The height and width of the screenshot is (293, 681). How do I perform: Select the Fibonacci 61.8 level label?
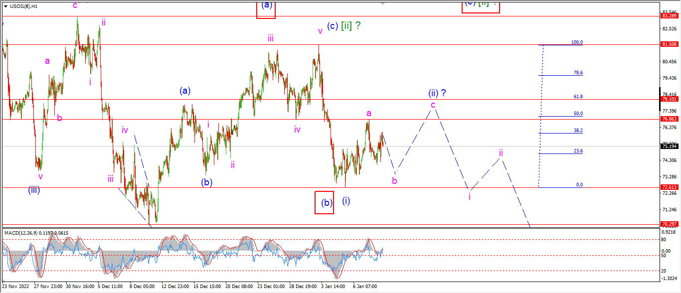578,97
